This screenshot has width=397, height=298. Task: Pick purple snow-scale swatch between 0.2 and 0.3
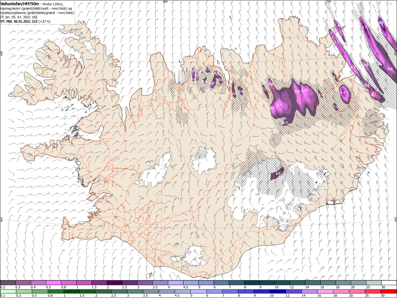[8, 283]
